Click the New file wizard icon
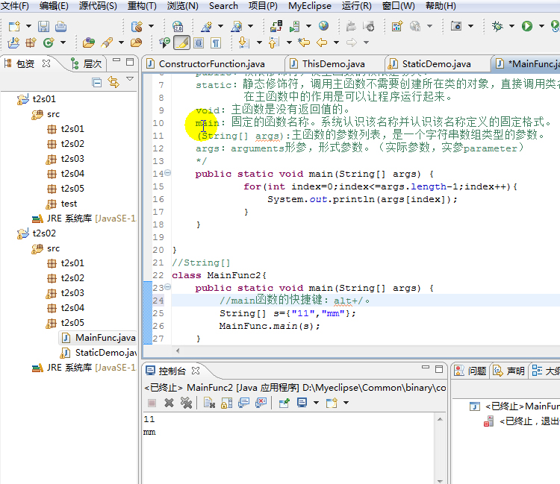The height and width of the screenshot is (484, 560). pos(15,26)
